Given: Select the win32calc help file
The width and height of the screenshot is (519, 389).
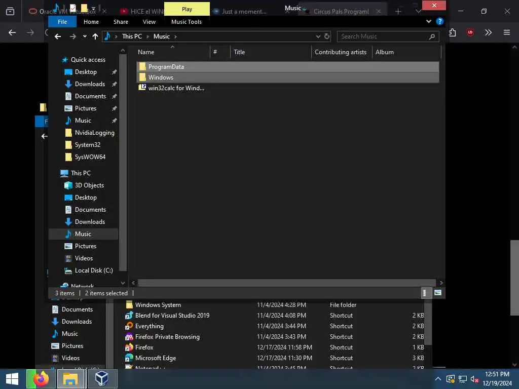Looking at the screenshot, I should (171, 88).
